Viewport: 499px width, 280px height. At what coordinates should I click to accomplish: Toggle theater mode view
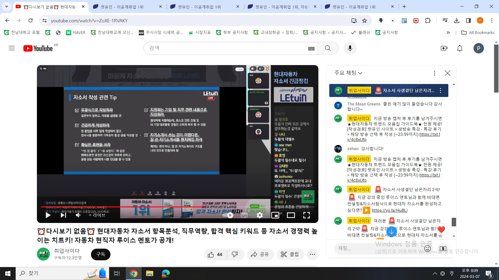point(291,215)
